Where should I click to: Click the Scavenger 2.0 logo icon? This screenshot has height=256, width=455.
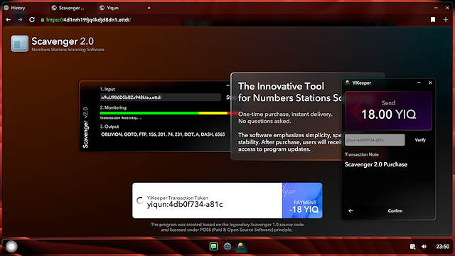20,44
